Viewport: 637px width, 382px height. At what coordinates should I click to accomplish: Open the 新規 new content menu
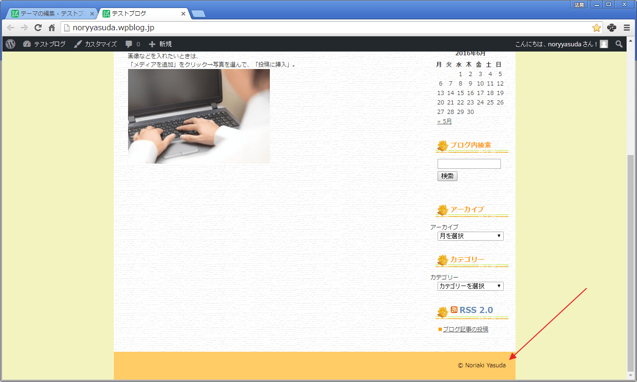(x=160, y=44)
